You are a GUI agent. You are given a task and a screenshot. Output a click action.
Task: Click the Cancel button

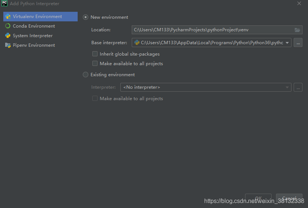(x=289, y=198)
